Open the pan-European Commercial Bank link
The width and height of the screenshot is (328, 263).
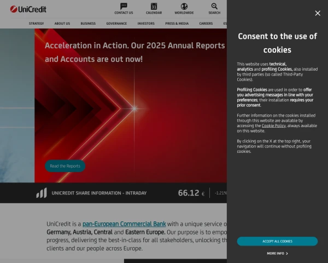(124, 224)
